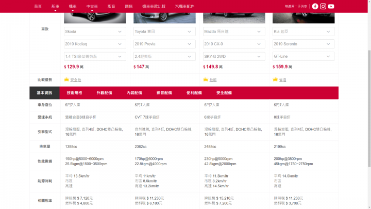Screen dimensions: 371x209
Task: Open the Kia brand dropdown
Action: tap(303, 31)
